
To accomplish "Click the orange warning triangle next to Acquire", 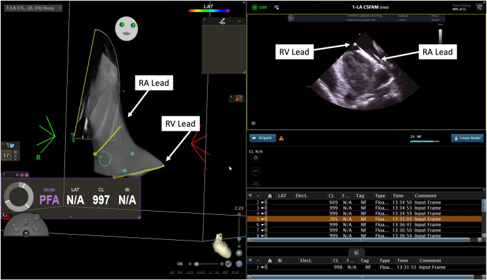I will click(x=281, y=138).
